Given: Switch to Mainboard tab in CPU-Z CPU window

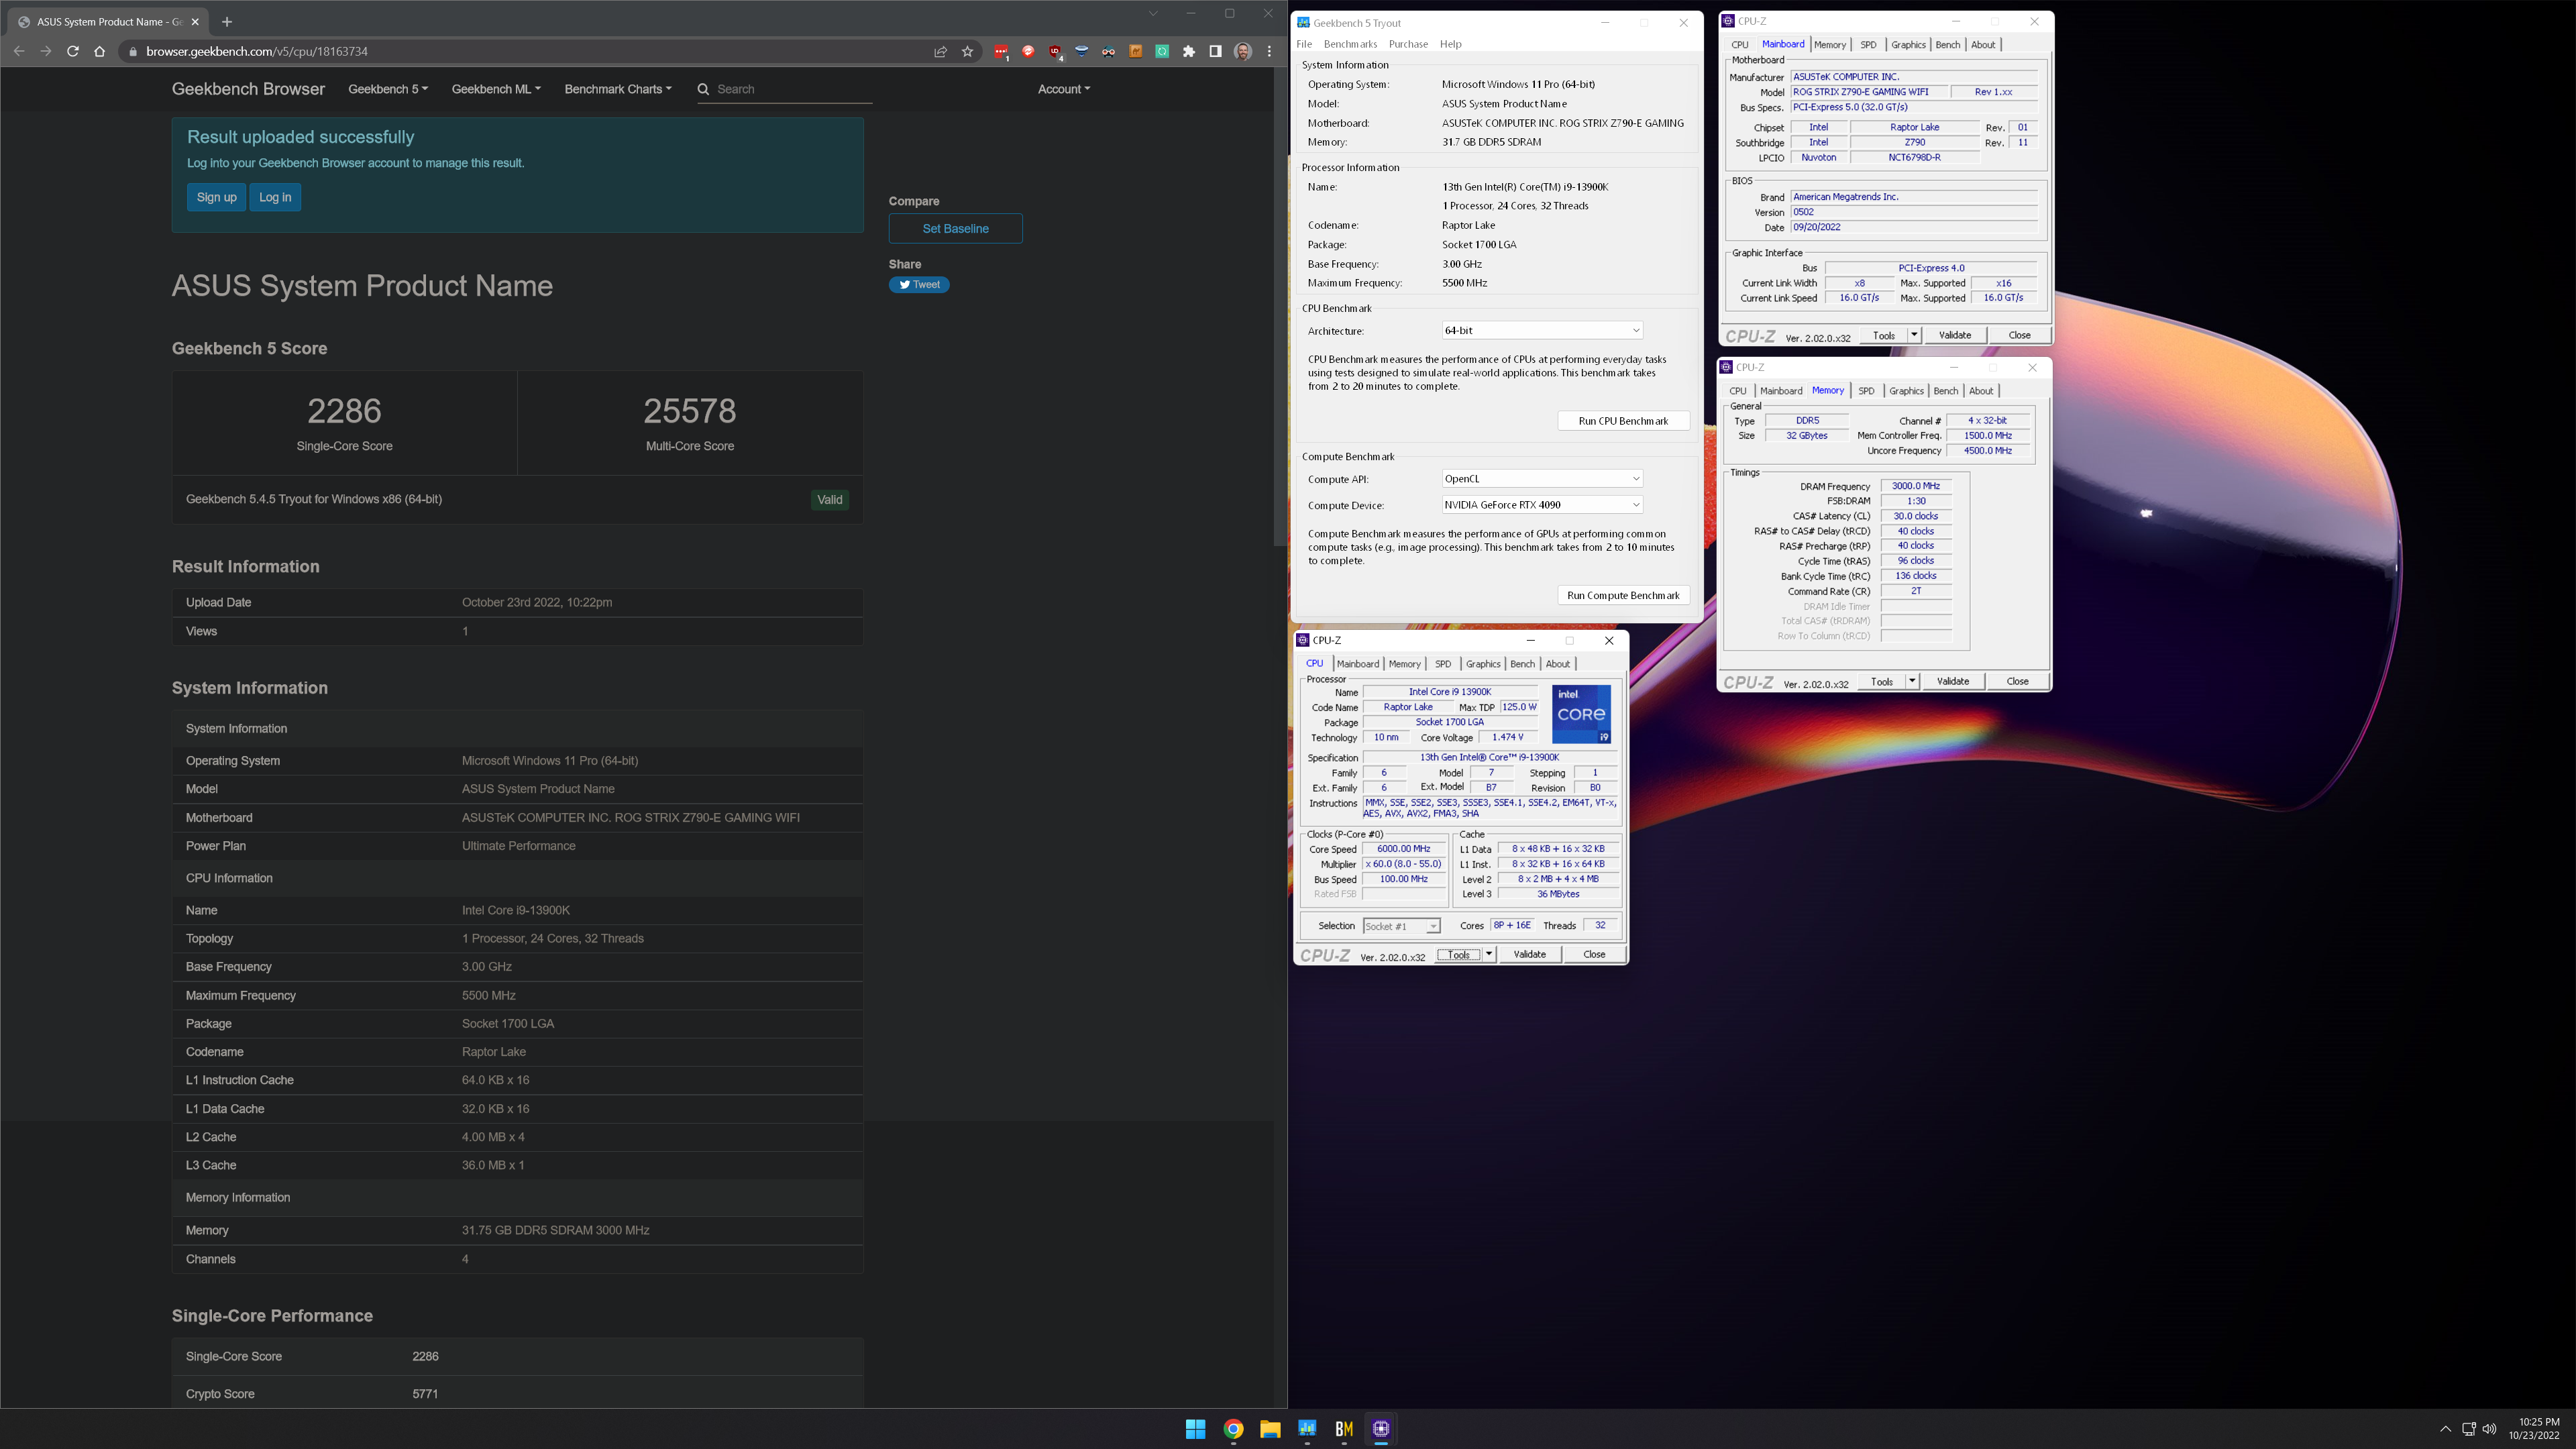Looking at the screenshot, I should 1357,664.
